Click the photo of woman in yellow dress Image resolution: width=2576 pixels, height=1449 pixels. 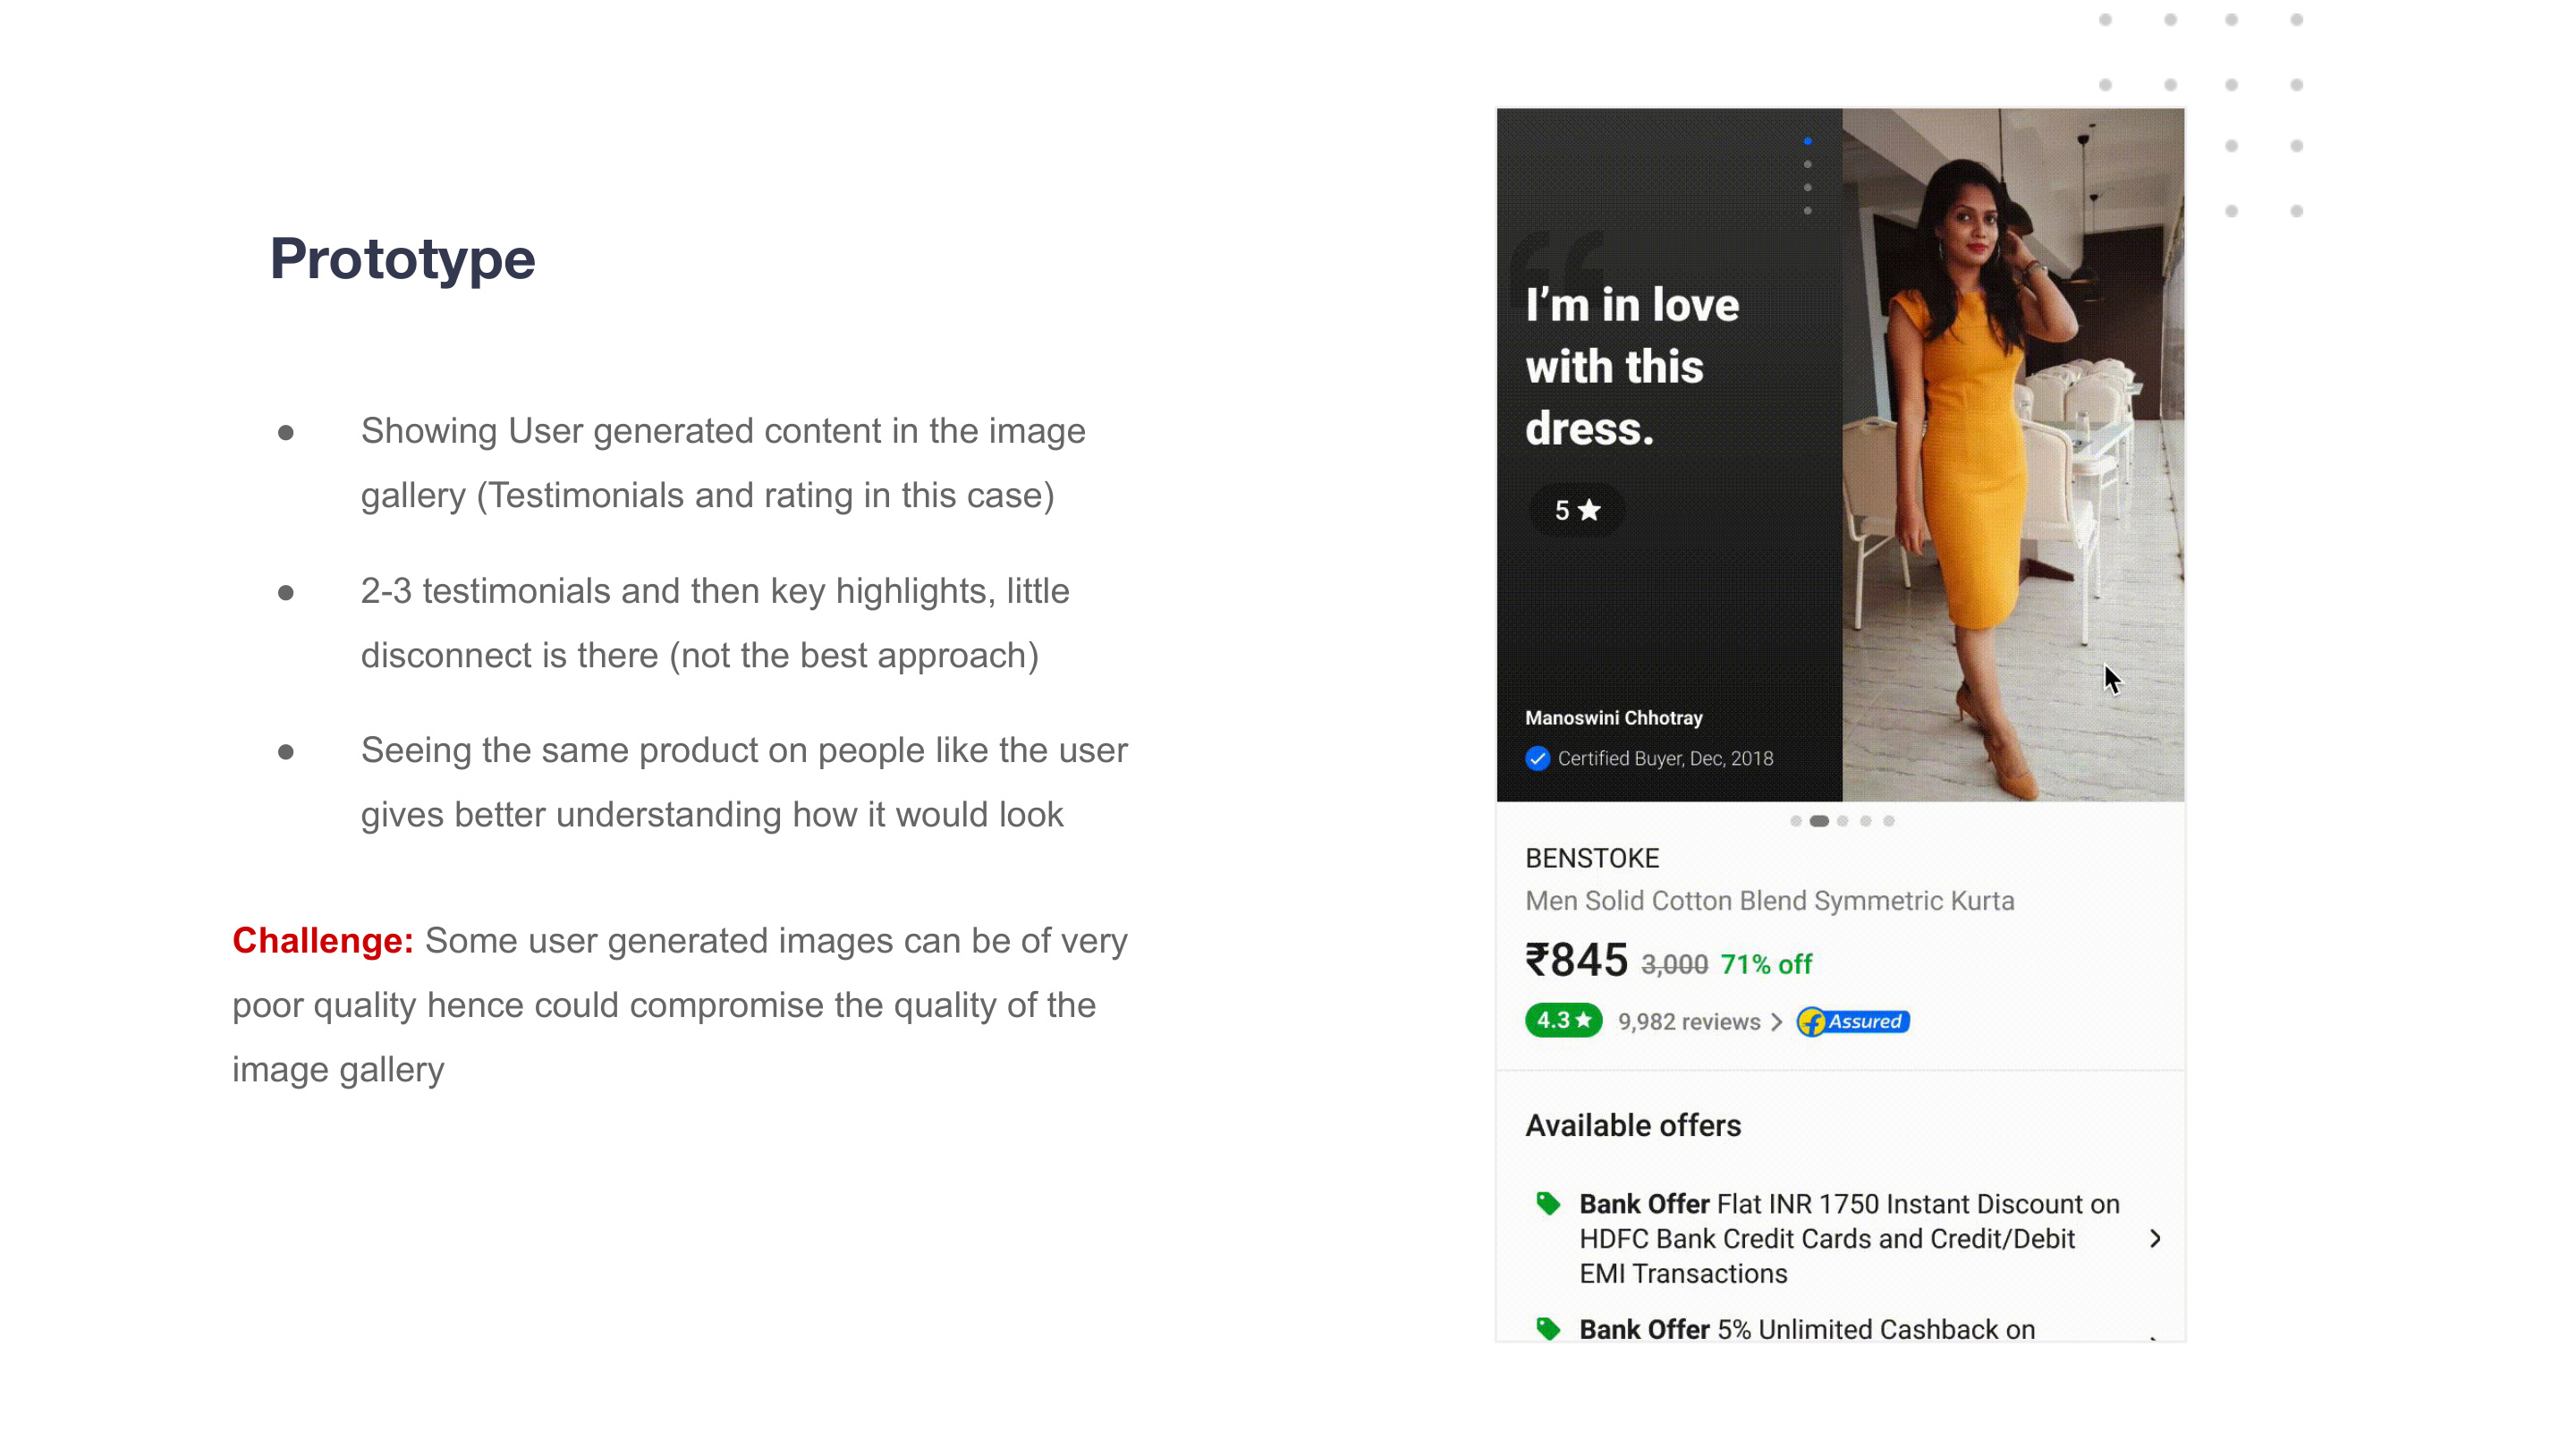coord(2013,455)
